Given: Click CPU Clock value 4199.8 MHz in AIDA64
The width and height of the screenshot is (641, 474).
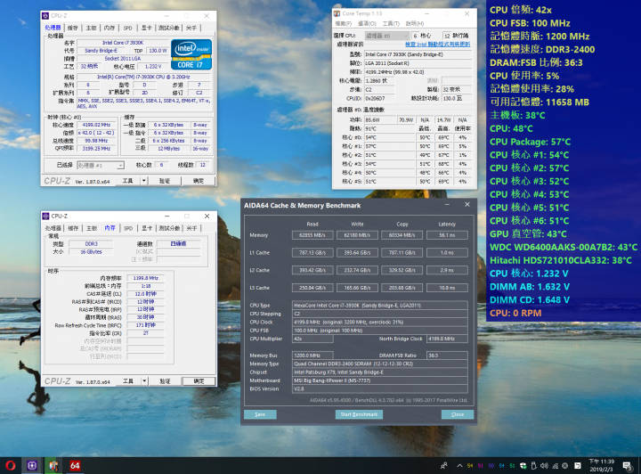Looking at the screenshot, I should pyautogui.click(x=380, y=322).
